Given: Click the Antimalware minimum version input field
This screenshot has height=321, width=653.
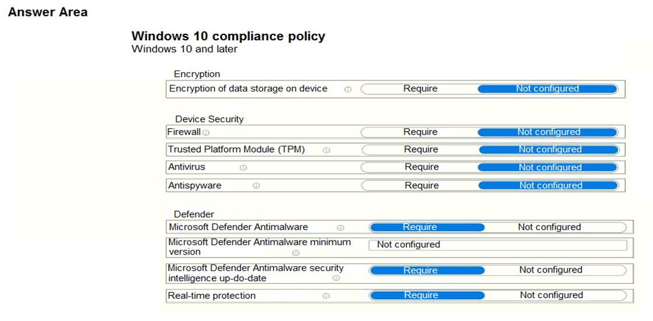Looking at the screenshot, I should [498, 245].
